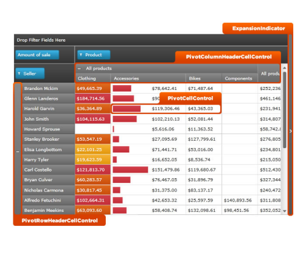Click the filter icon on Product field
306x262 pixels.
click(x=81, y=54)
